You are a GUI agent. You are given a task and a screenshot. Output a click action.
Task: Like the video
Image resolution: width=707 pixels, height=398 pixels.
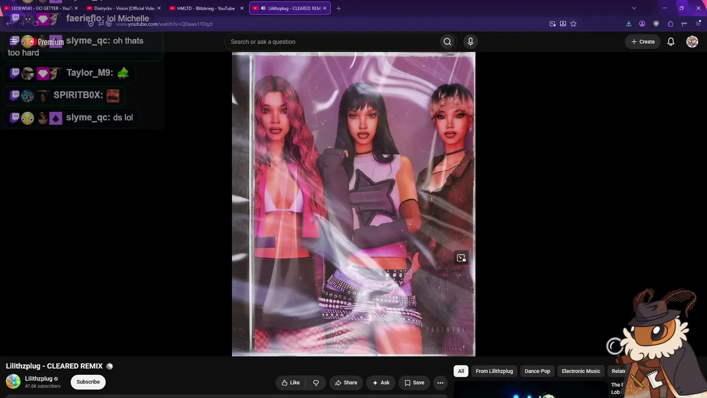pos(291,383)
